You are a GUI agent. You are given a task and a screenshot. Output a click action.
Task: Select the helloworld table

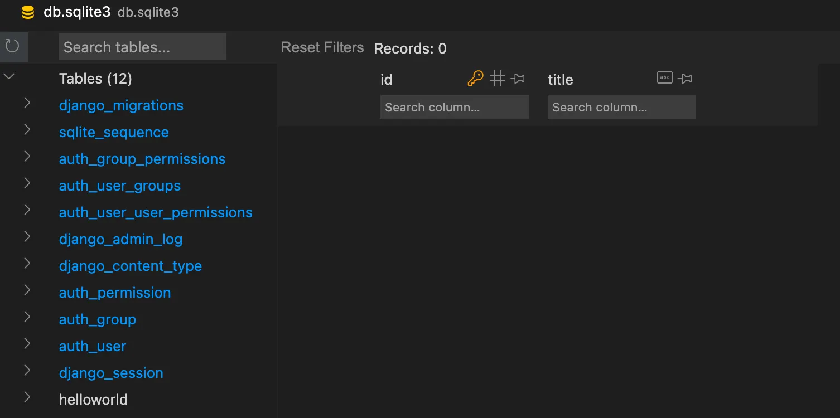point(93,400)
